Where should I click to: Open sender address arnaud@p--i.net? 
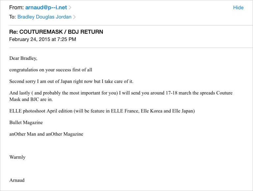(46, 8)
